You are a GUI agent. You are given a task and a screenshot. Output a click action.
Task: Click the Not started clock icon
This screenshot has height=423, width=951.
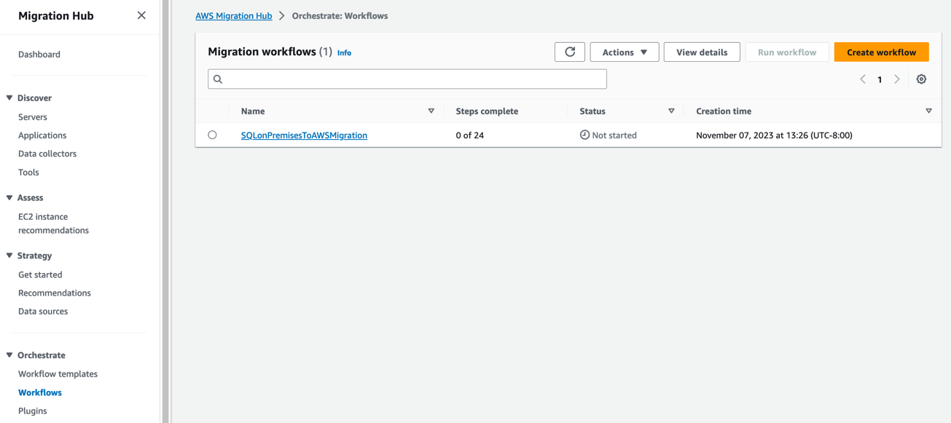click(584, 135)
